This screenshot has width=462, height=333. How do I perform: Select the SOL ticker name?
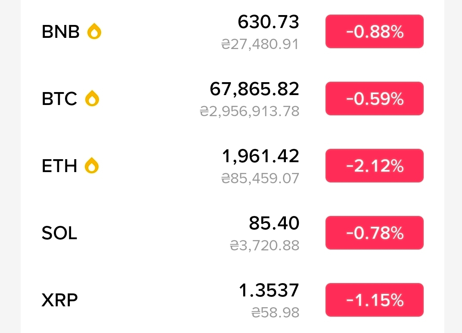pyautogui.click(x=59, y=233)
